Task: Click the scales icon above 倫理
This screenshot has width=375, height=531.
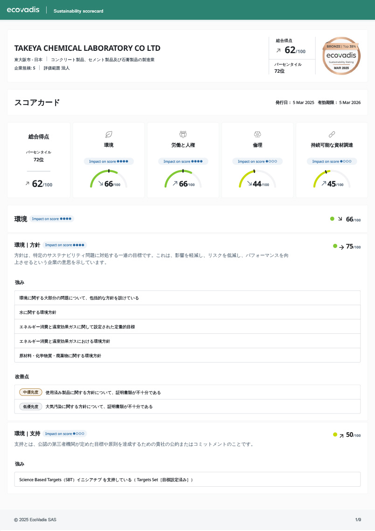Action: (x=257, y=134)
